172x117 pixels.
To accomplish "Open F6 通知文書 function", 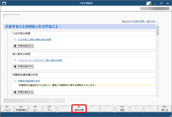I will [x=79, y=109].
